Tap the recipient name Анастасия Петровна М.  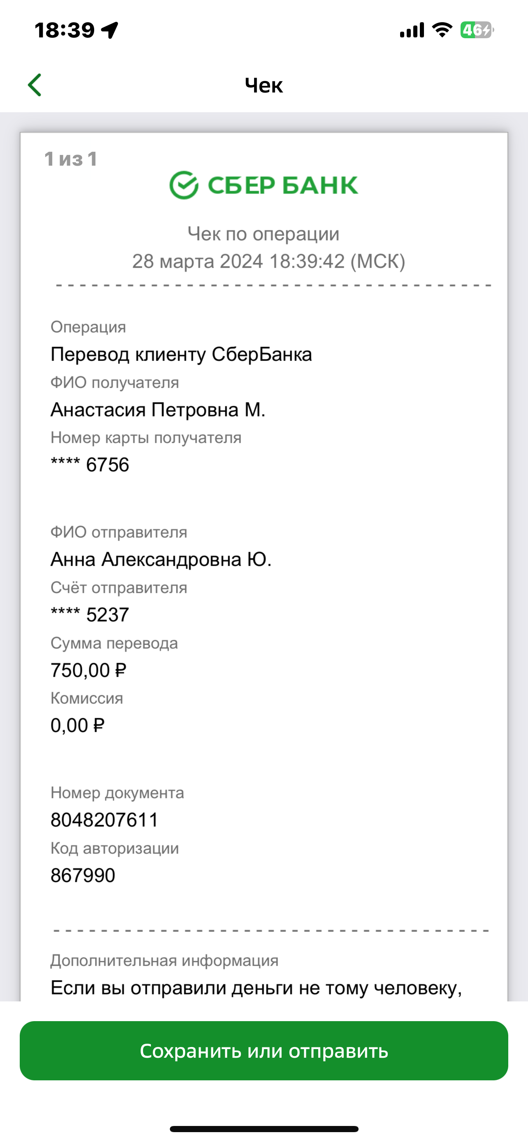(158, 409)
